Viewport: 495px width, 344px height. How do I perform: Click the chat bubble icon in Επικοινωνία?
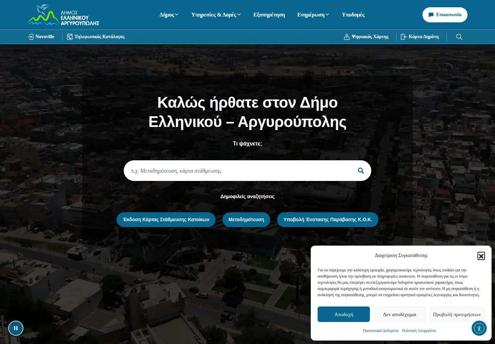[x=431, y=15]
